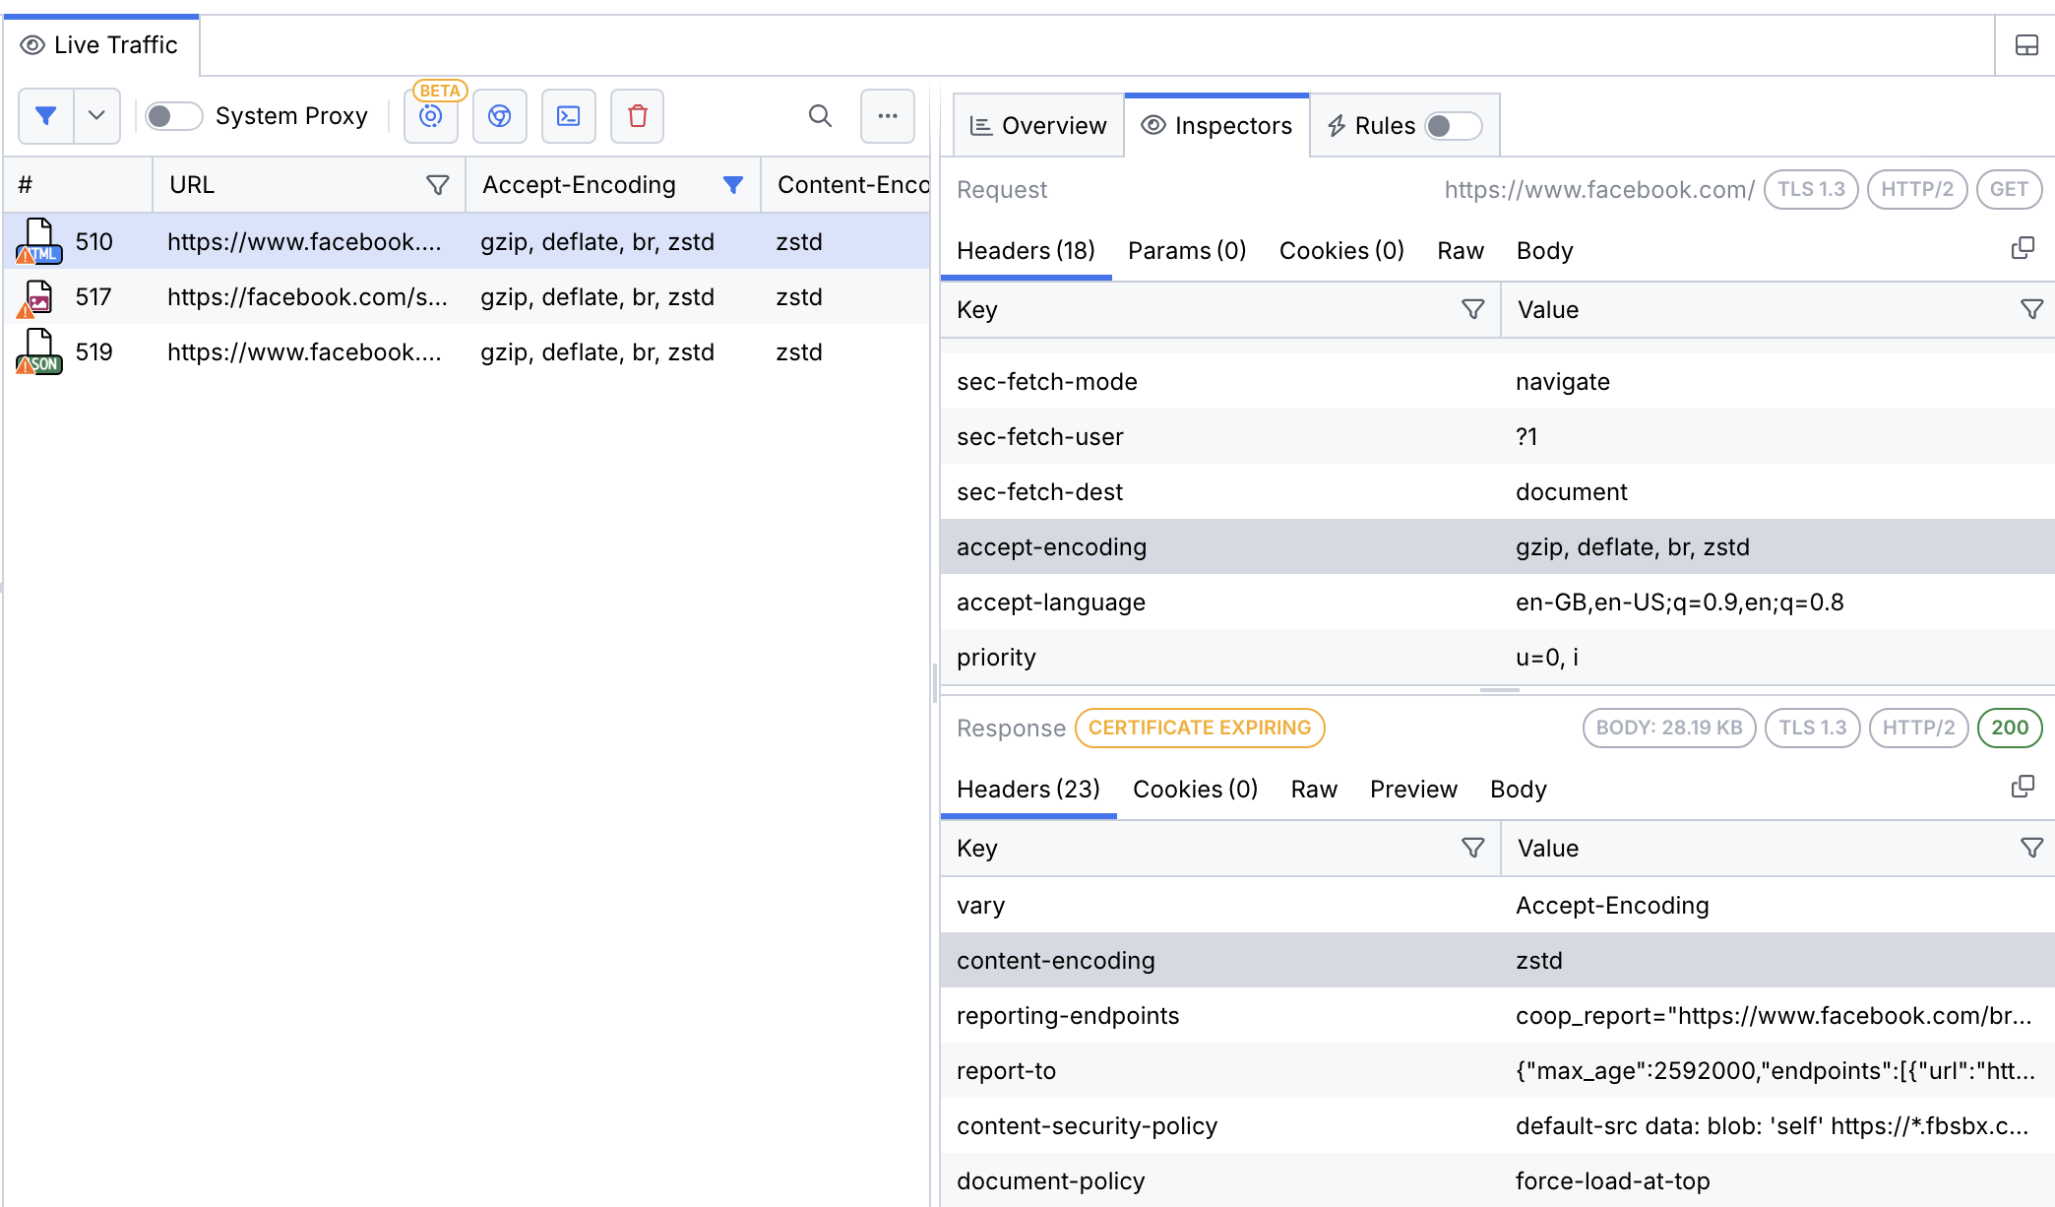Screen dimensions: 2055x1207
Task: Select the vary response header row
Action: coord(1497,905)
